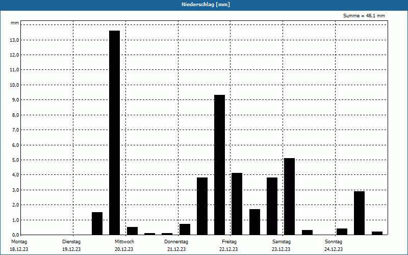Viewport: 408px width, 255px height.
Task: Click the date '22.12.23'
Action: pos(228,249)
